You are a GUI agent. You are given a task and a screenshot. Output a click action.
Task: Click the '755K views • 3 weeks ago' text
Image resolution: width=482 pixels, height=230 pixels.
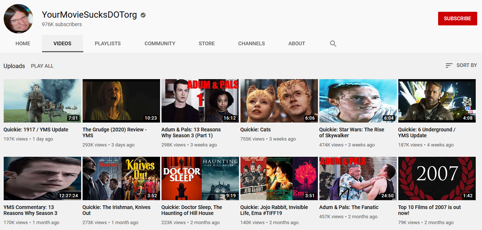point(268,139)
